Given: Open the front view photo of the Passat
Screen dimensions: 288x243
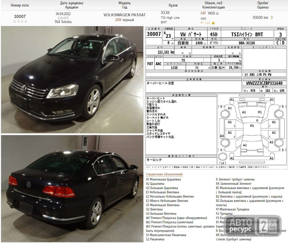Looking at the screenshot, I should pyautogui.click(x=72, y=80).
